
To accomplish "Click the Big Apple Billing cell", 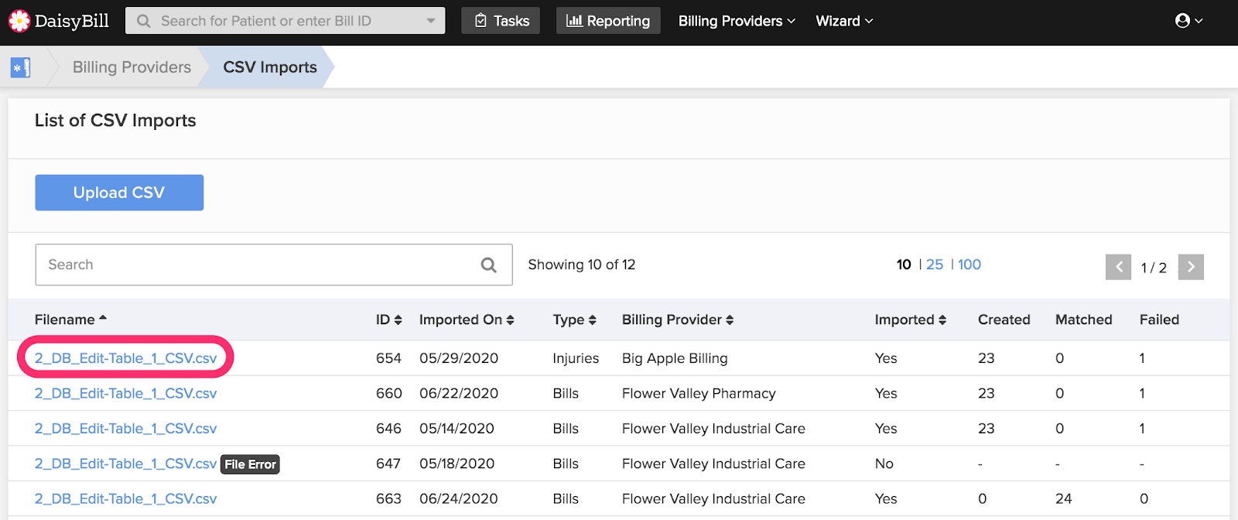I will point(675,358).
